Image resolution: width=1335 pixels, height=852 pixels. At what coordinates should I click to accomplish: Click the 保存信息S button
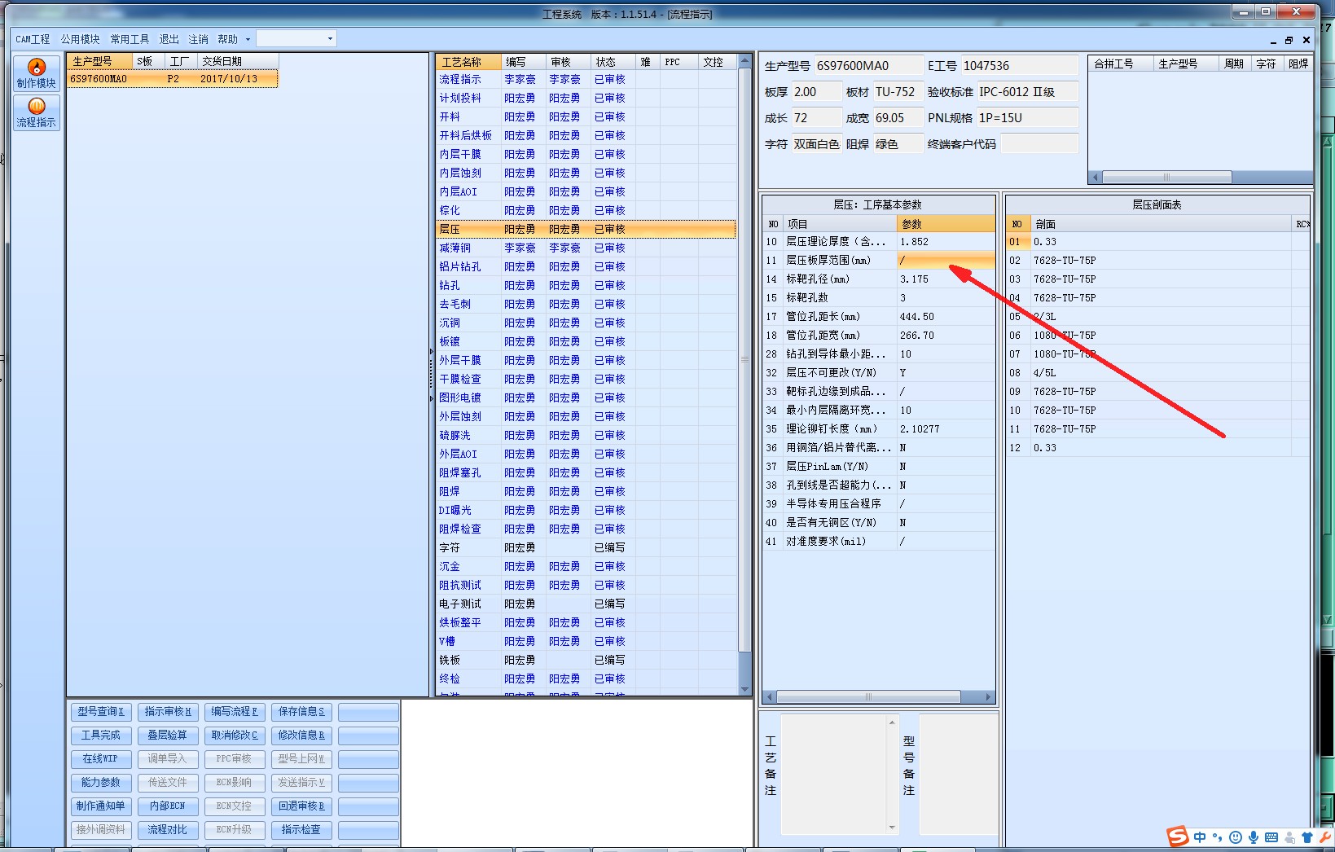(301, 712)
